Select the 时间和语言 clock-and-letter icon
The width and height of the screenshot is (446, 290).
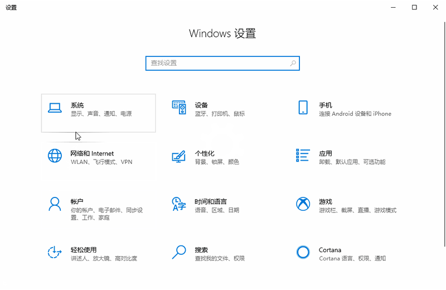pos(178,204)
